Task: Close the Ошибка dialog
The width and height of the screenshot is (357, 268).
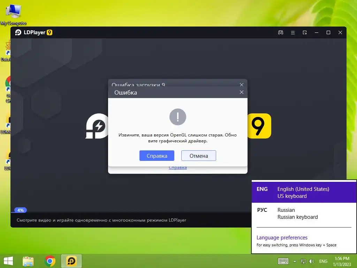Action: pos(242,92)
